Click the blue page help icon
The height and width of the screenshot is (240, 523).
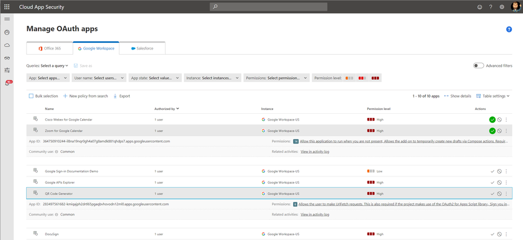(x=509, y=29)
